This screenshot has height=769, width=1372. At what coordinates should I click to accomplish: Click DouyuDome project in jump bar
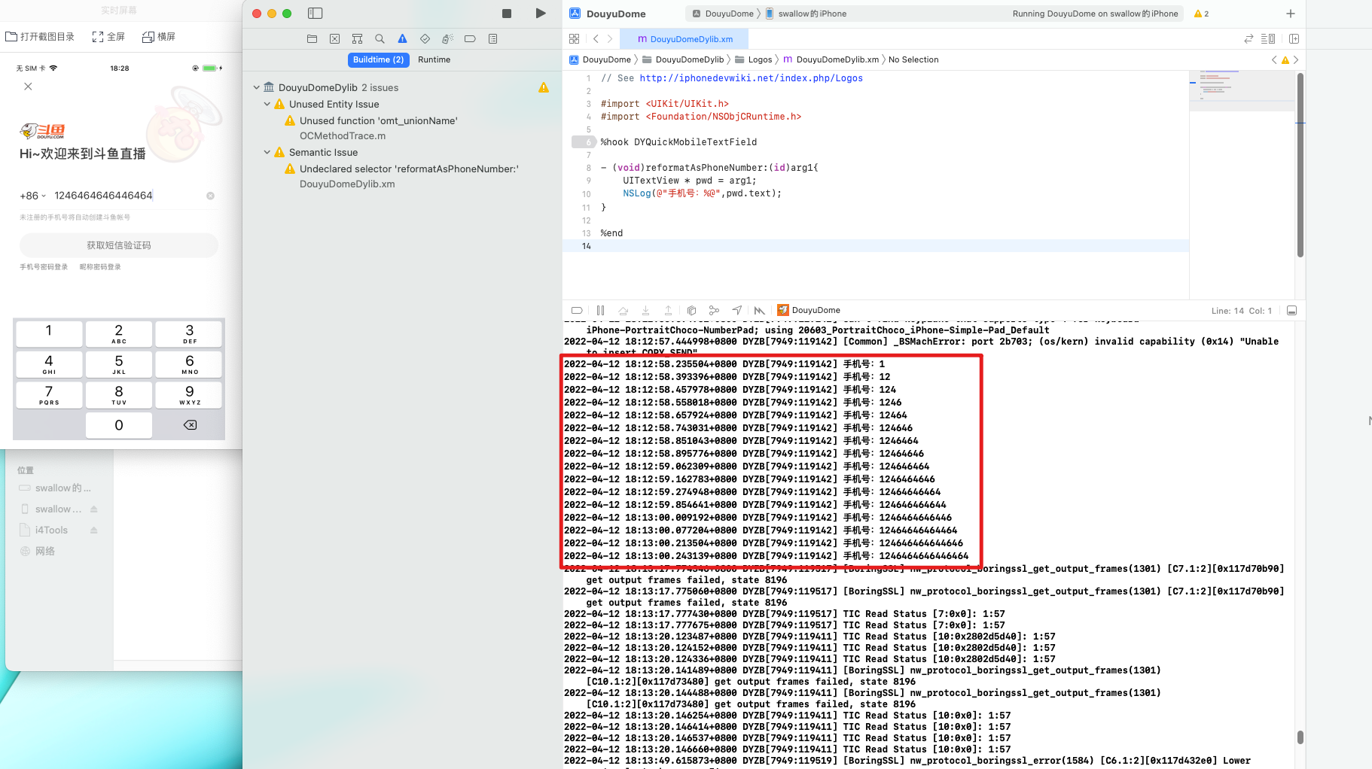[600, 59]
